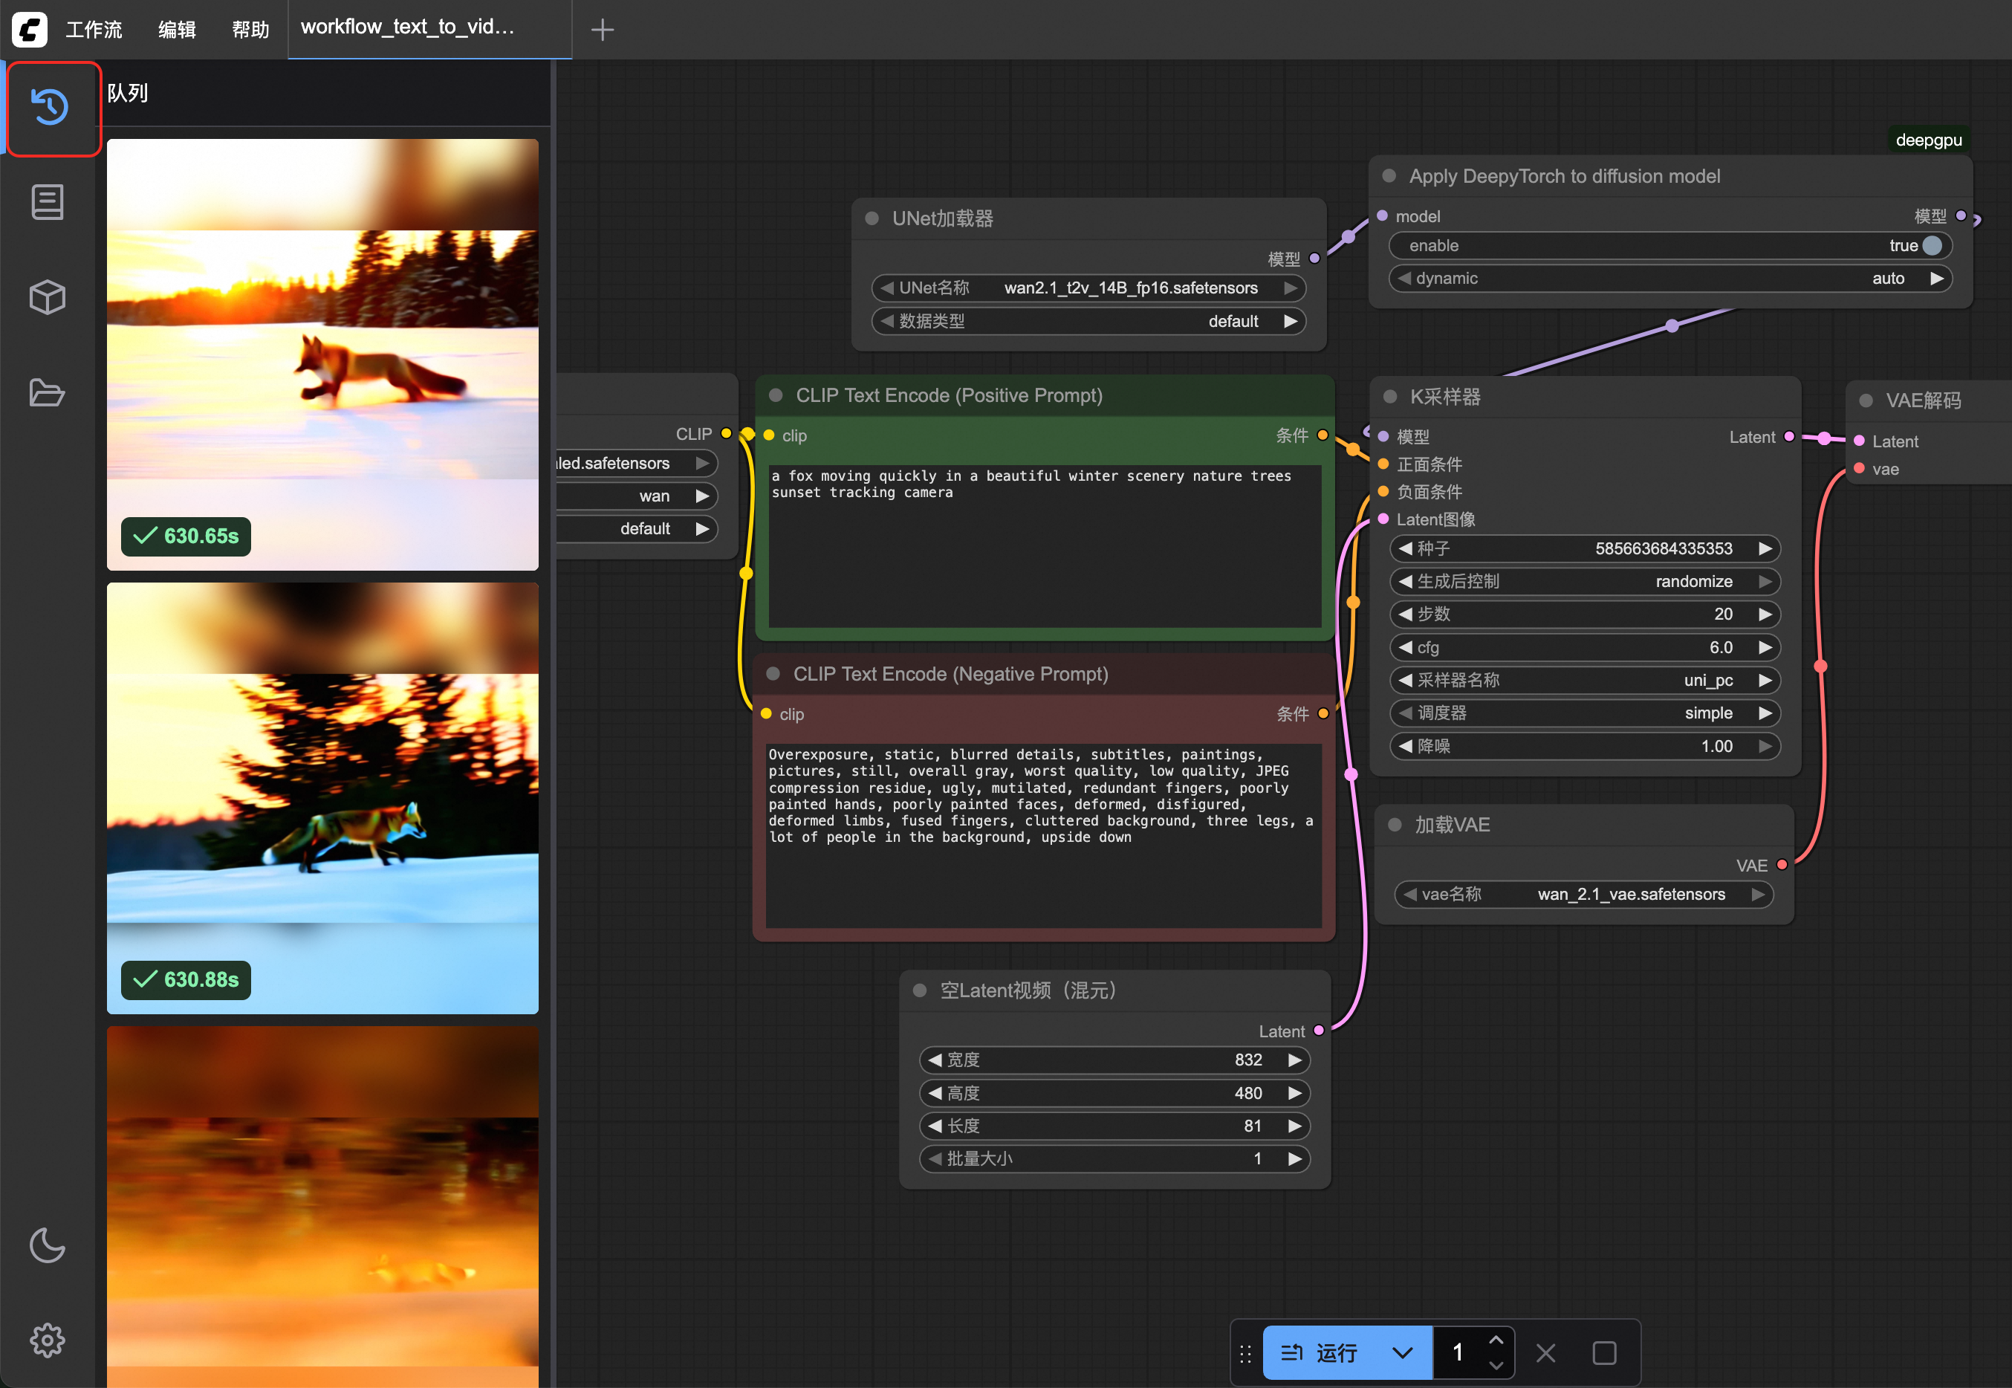Open the node library list icon
2012x1388 pixels.
pos(47,202)
